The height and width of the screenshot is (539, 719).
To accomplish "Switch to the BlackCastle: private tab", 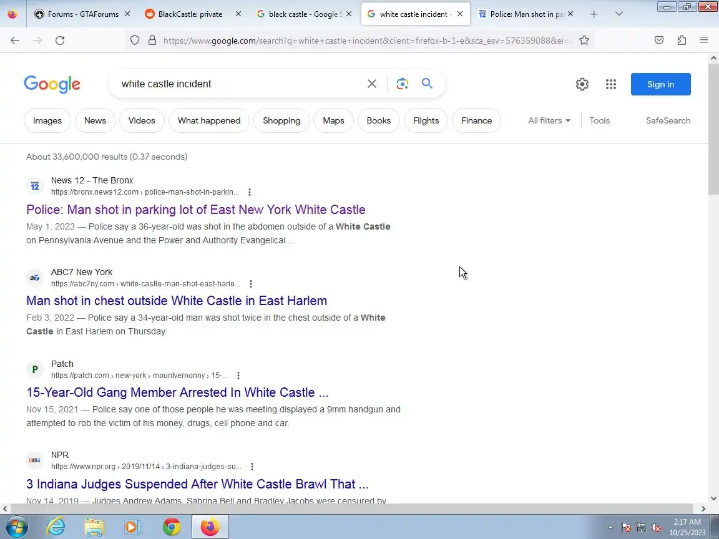I will point(190,14).
